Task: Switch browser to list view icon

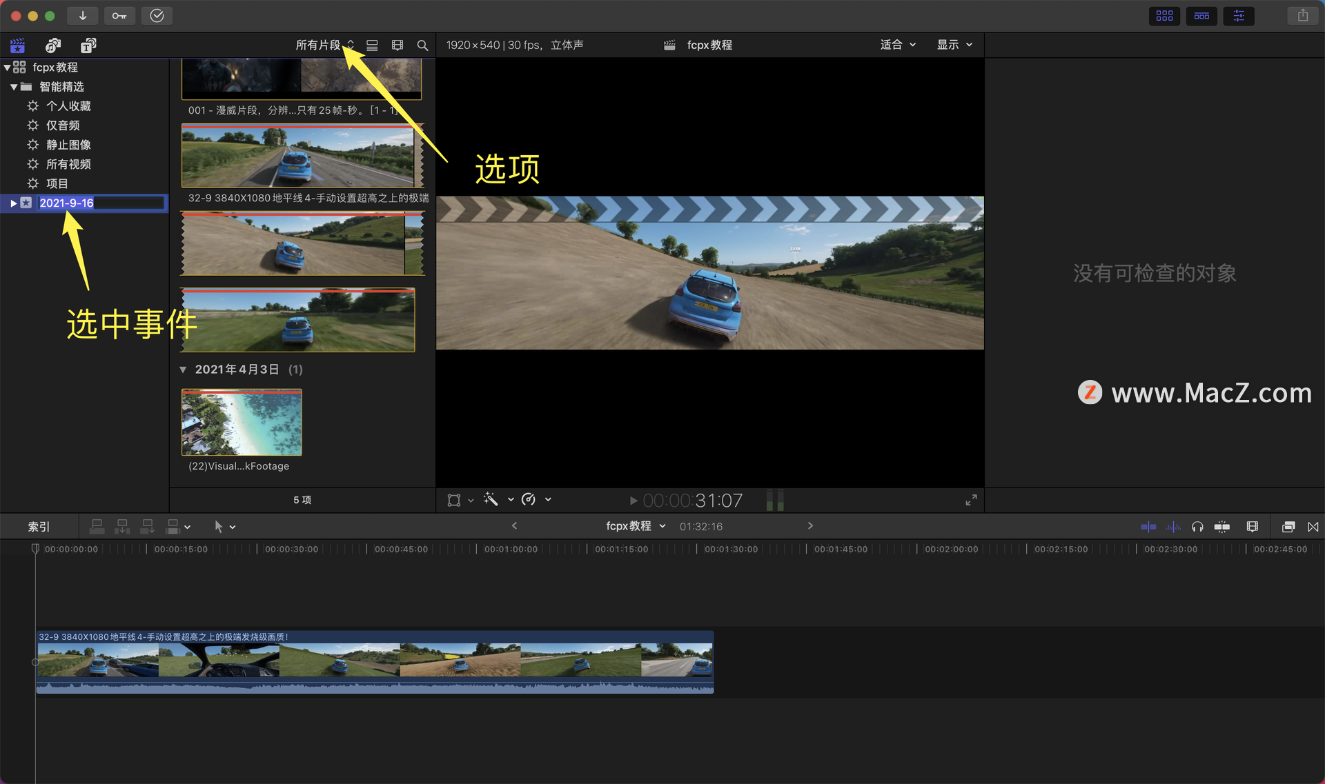Action: pos(372,46)
